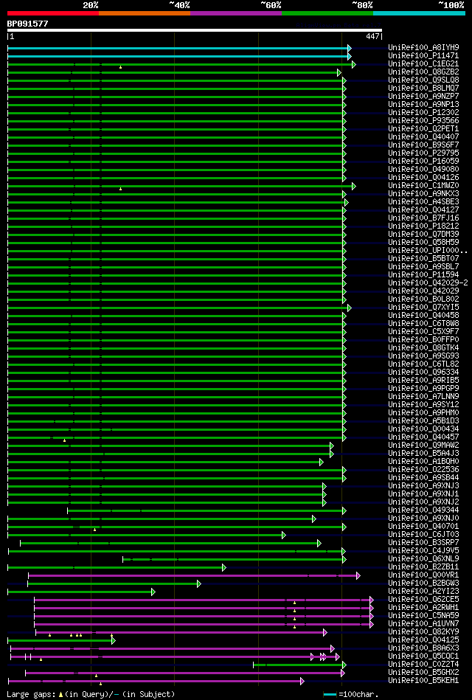Select the UniRef100_Q00434 label
The height and width of the screenshot is (700, 472).
tap(424, 429)
